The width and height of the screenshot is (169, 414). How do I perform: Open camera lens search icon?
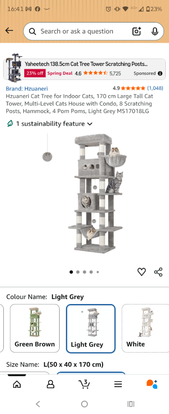click(x=137, y=32)
